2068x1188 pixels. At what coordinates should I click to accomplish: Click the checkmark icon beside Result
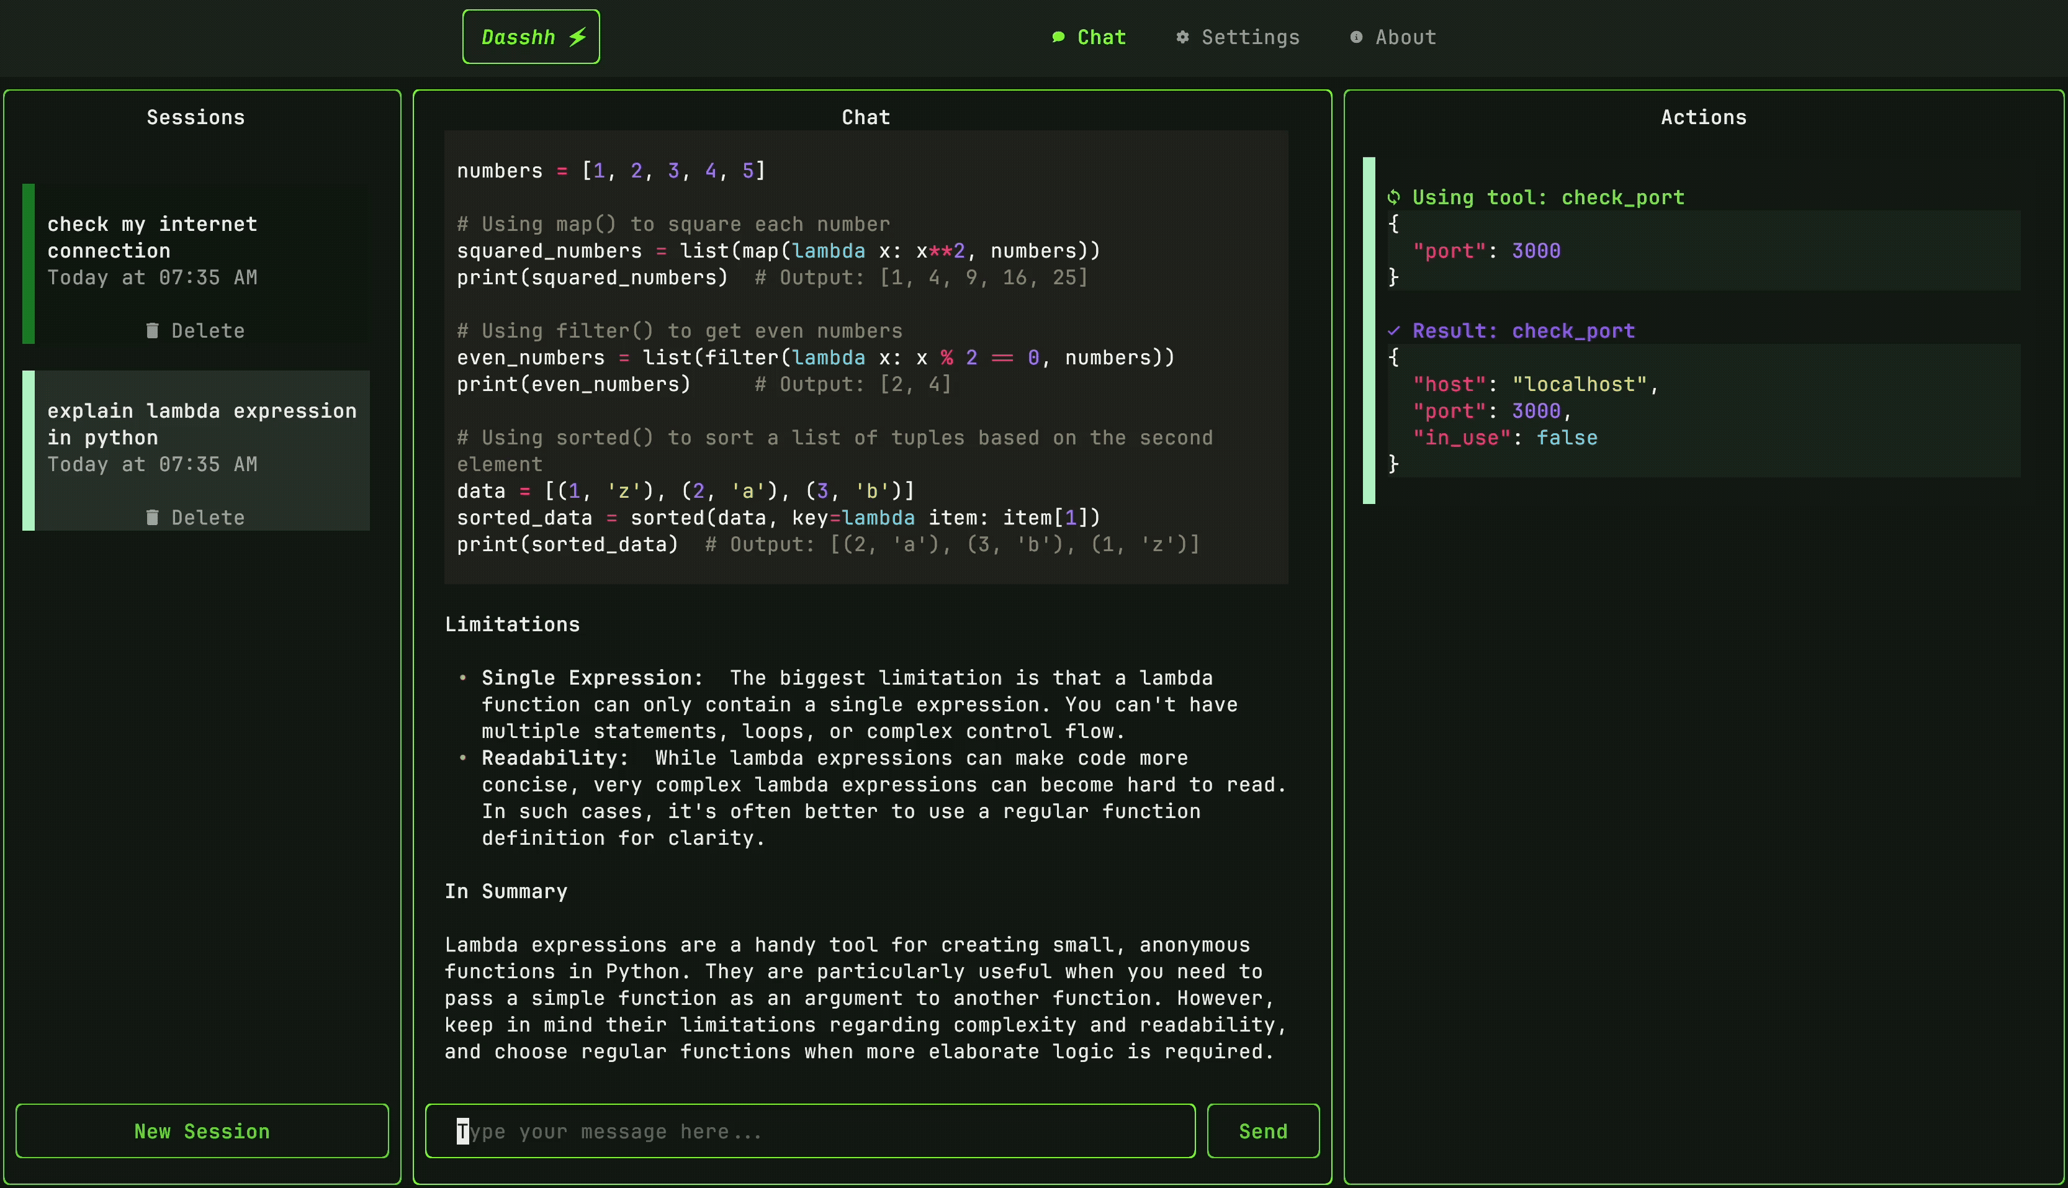tap(1394, 330)
